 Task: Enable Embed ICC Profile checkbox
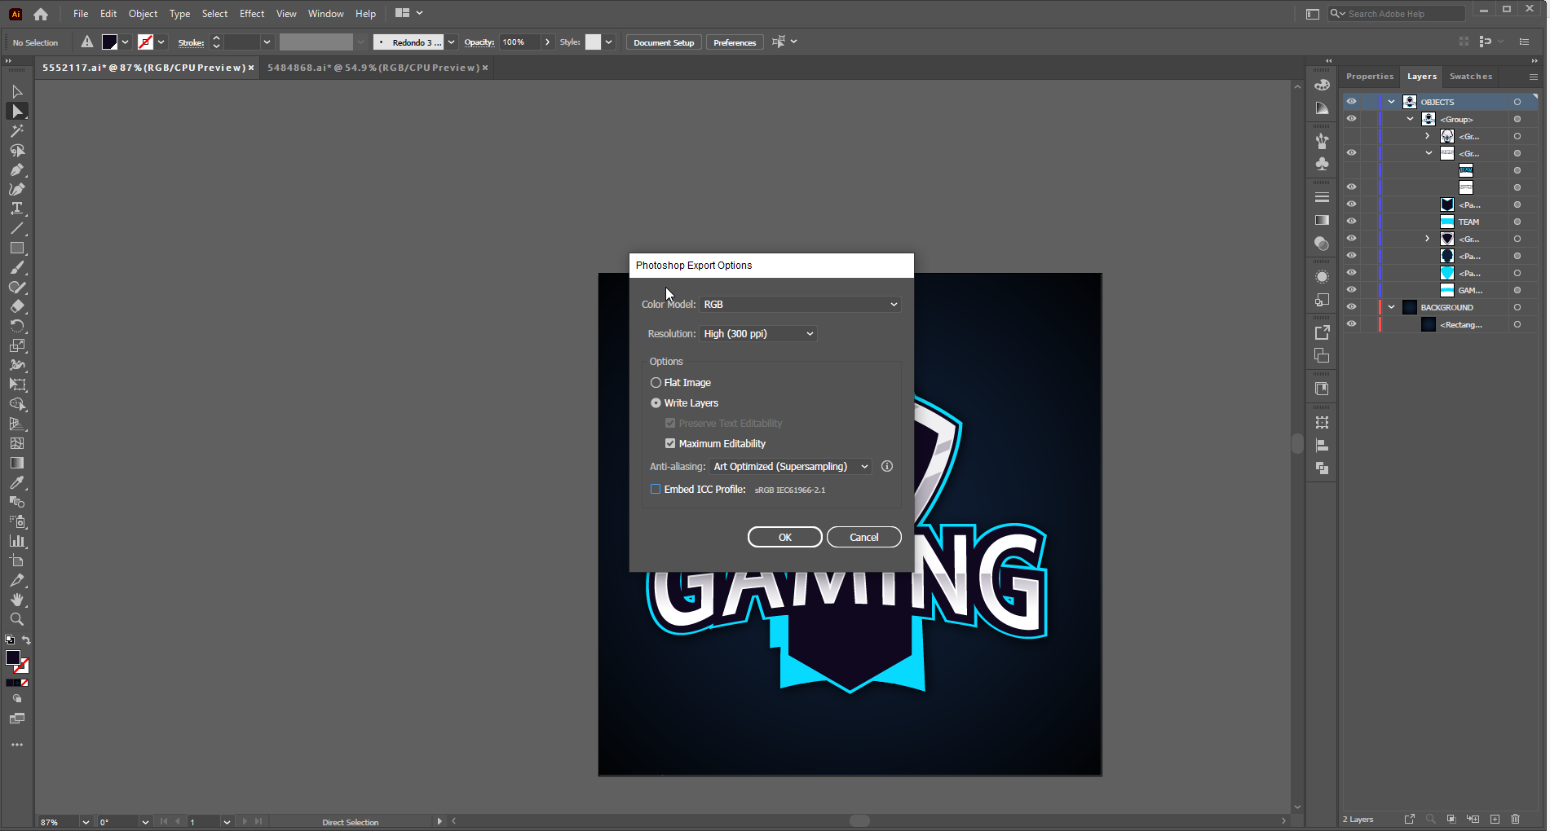[656, 490]
